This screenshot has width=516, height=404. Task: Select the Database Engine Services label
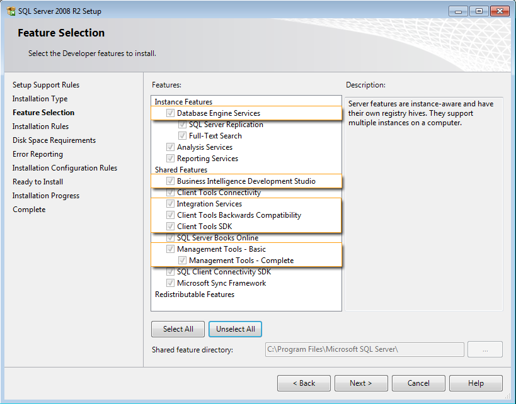coord(219,113)
